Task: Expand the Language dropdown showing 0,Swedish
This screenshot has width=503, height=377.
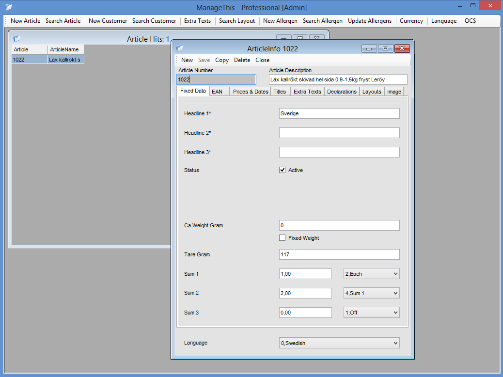Action: coord(339,343)
